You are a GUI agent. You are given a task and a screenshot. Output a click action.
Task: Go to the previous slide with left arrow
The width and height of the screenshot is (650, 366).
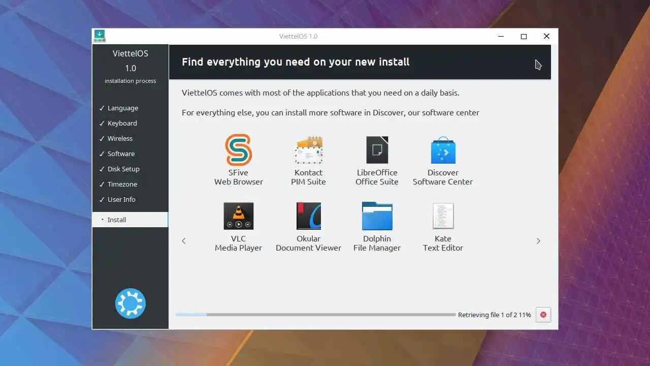click(184, 241)
